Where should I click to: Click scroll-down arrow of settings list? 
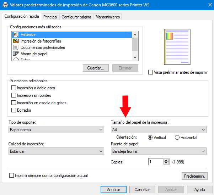135,57
